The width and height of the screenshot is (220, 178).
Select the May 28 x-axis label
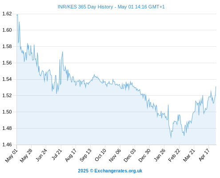(26, 155)
